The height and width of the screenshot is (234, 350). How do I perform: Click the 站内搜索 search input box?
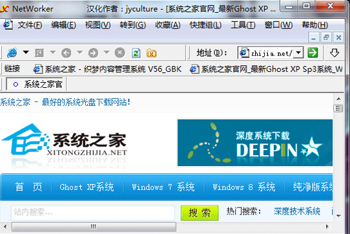[x=93, y=212]
